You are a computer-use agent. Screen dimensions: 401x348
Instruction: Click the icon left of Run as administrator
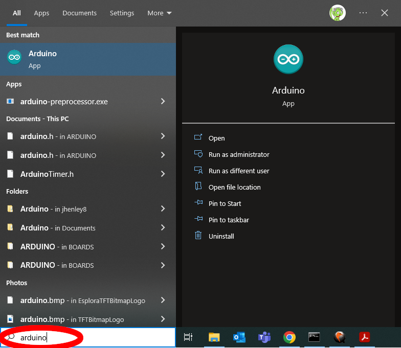[x=198, y=154]
